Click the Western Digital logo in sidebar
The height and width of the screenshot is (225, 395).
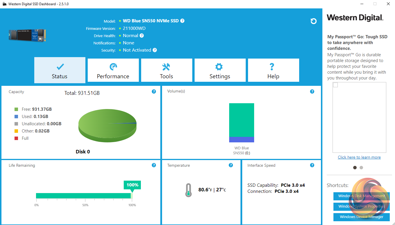355,18
